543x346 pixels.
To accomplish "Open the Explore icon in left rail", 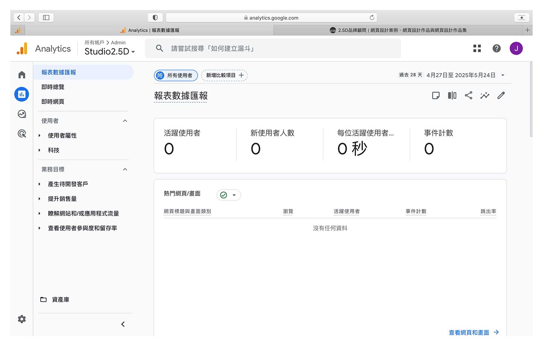I will pyautogui.click(x=22, y=114).
